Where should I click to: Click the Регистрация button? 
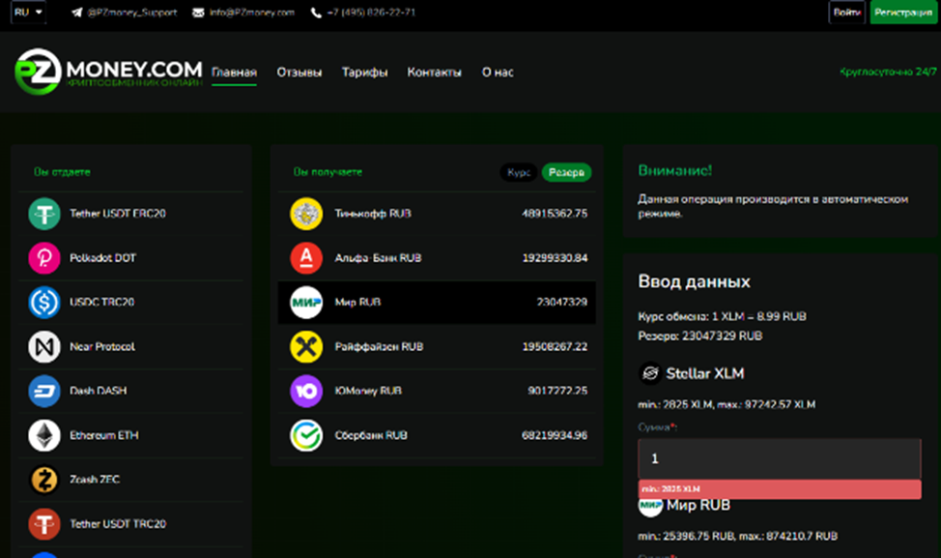903,12
